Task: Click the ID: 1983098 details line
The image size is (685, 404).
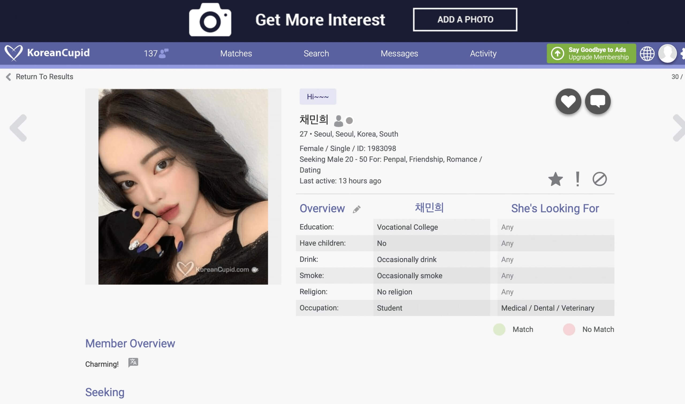Action: coord(348,148)
